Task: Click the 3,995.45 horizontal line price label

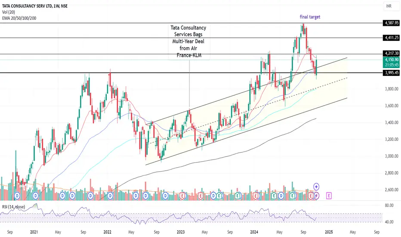Action: tap(391, 73)
